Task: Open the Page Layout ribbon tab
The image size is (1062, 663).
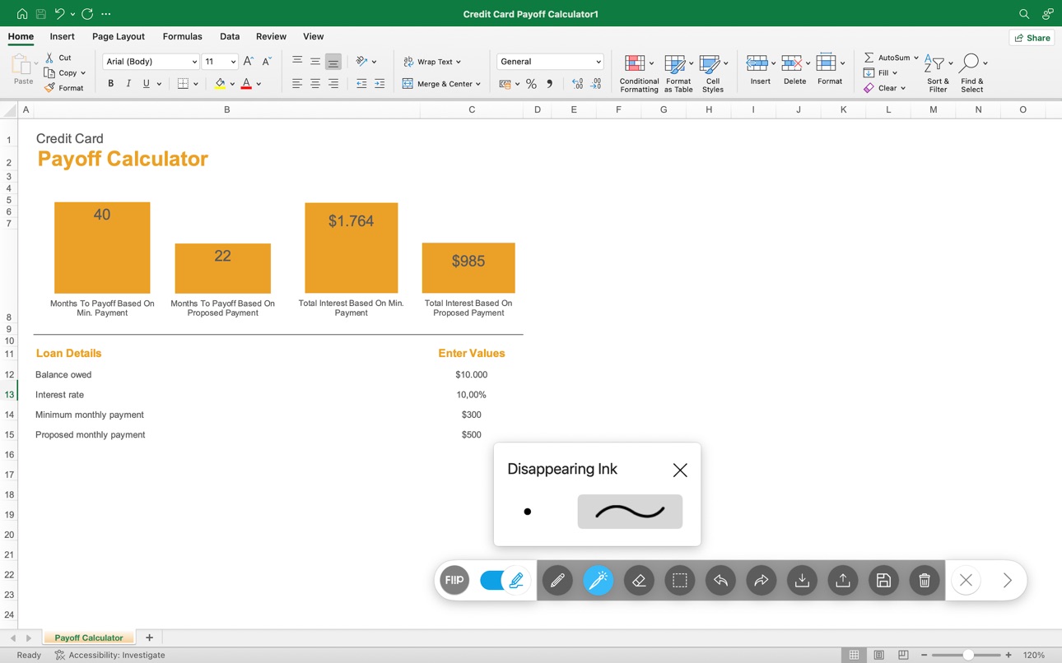Action: 119,36
